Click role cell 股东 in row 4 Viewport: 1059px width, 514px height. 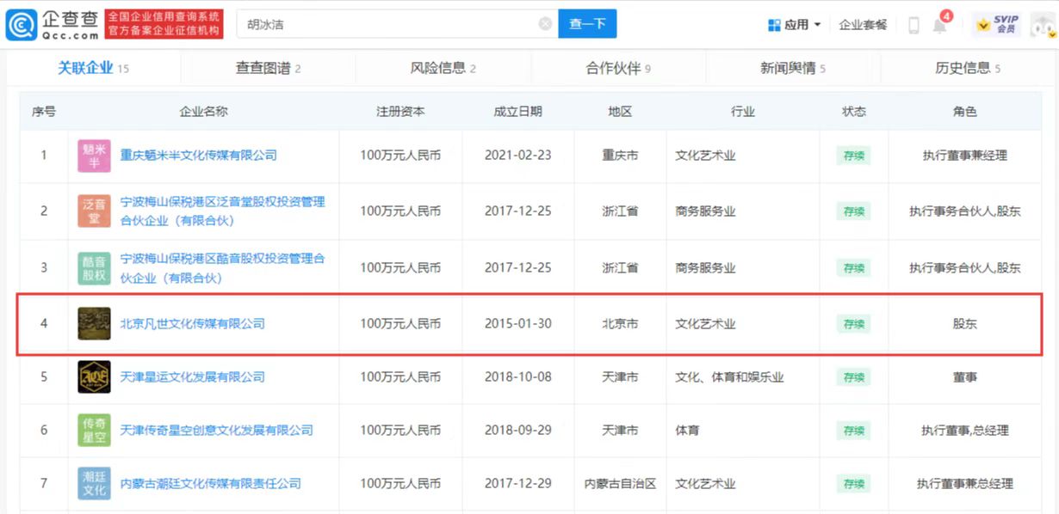click(965, 324)
